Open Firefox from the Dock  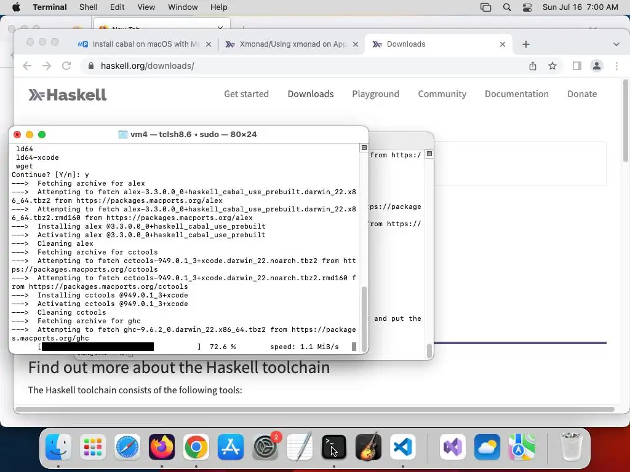(x=162, y=447)
